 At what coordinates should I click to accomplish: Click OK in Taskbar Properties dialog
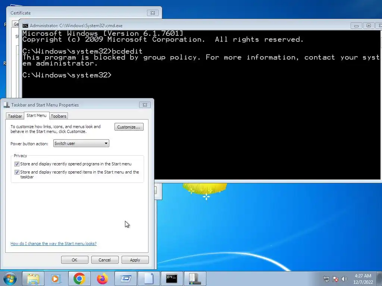[75, 260]
